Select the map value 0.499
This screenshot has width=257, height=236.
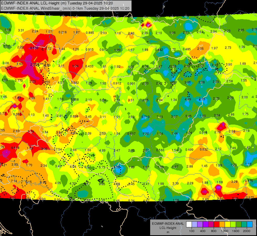189,150
